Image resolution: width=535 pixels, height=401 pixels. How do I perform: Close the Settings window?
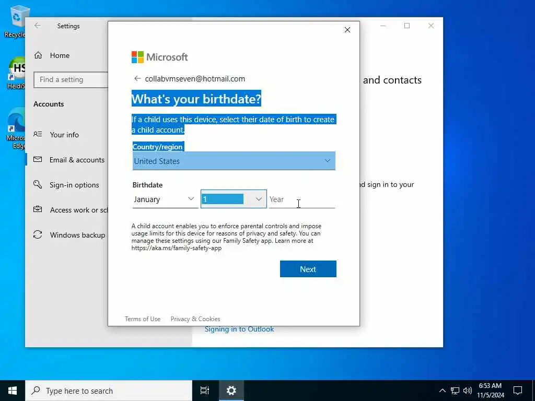pos(431,26)
